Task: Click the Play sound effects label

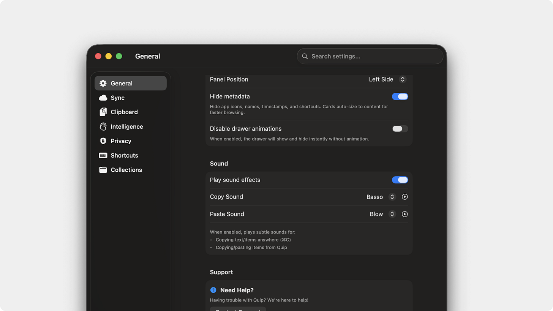Action: 235,180
